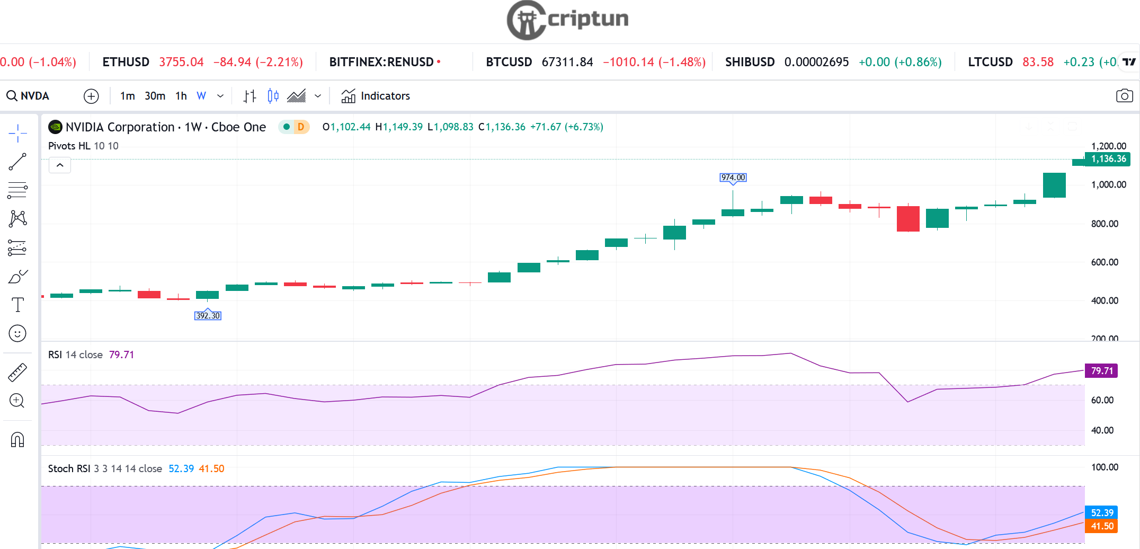Open the Fibonacci retracement tools
This screenshot has height=549, width=1140.
pos(17,190)
